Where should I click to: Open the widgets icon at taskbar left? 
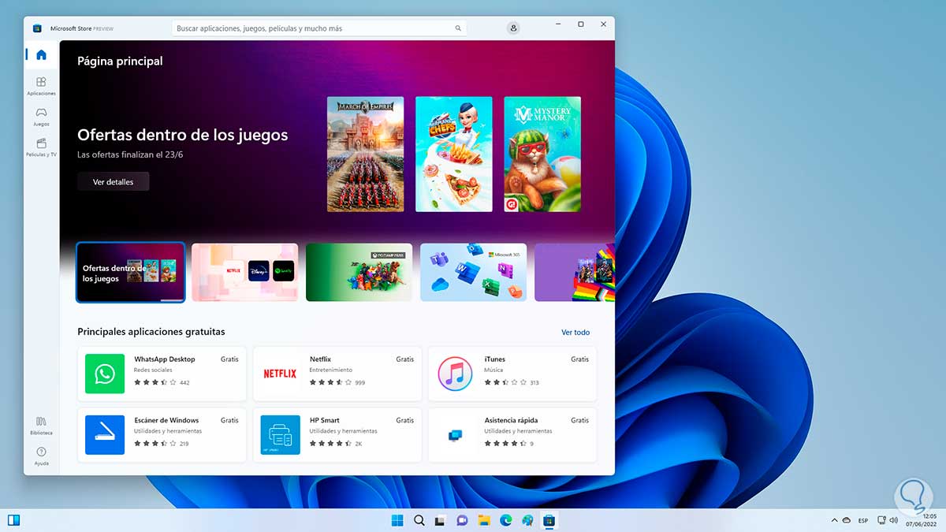[13, 520]
